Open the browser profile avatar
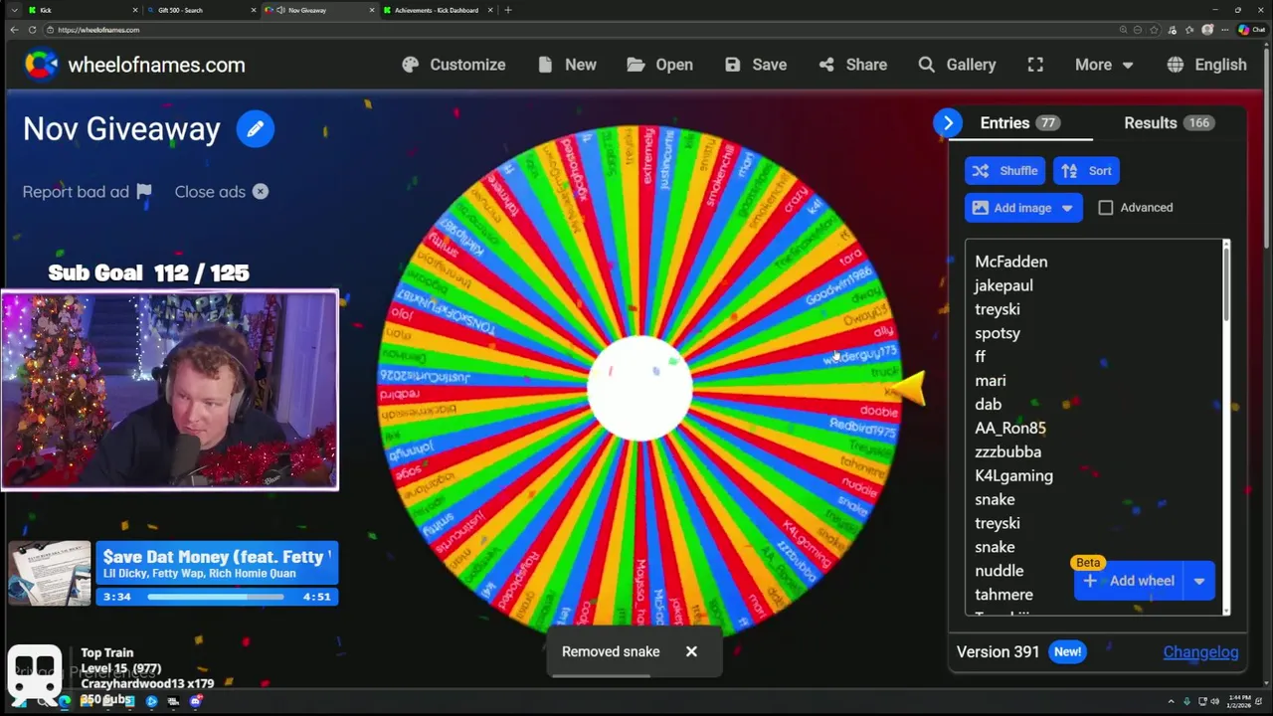The image size is (1273, 716). click(x=1207, y=30)
